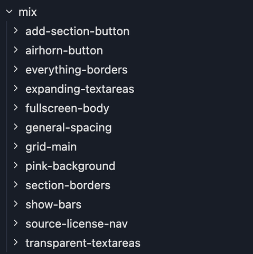Expand the section-borders chevron
The height and width of the screenshot is (254, 253).
tap(16, 185)
